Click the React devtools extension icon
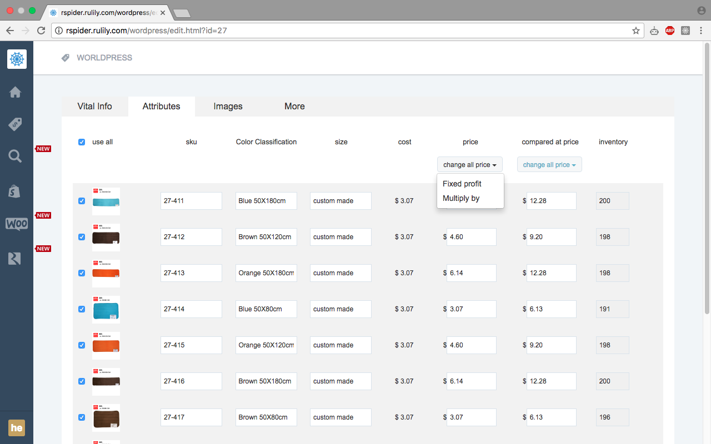Image resolution: width=711 pixels, height=444 pixels. pyautogui.click(x=685, y=31)
